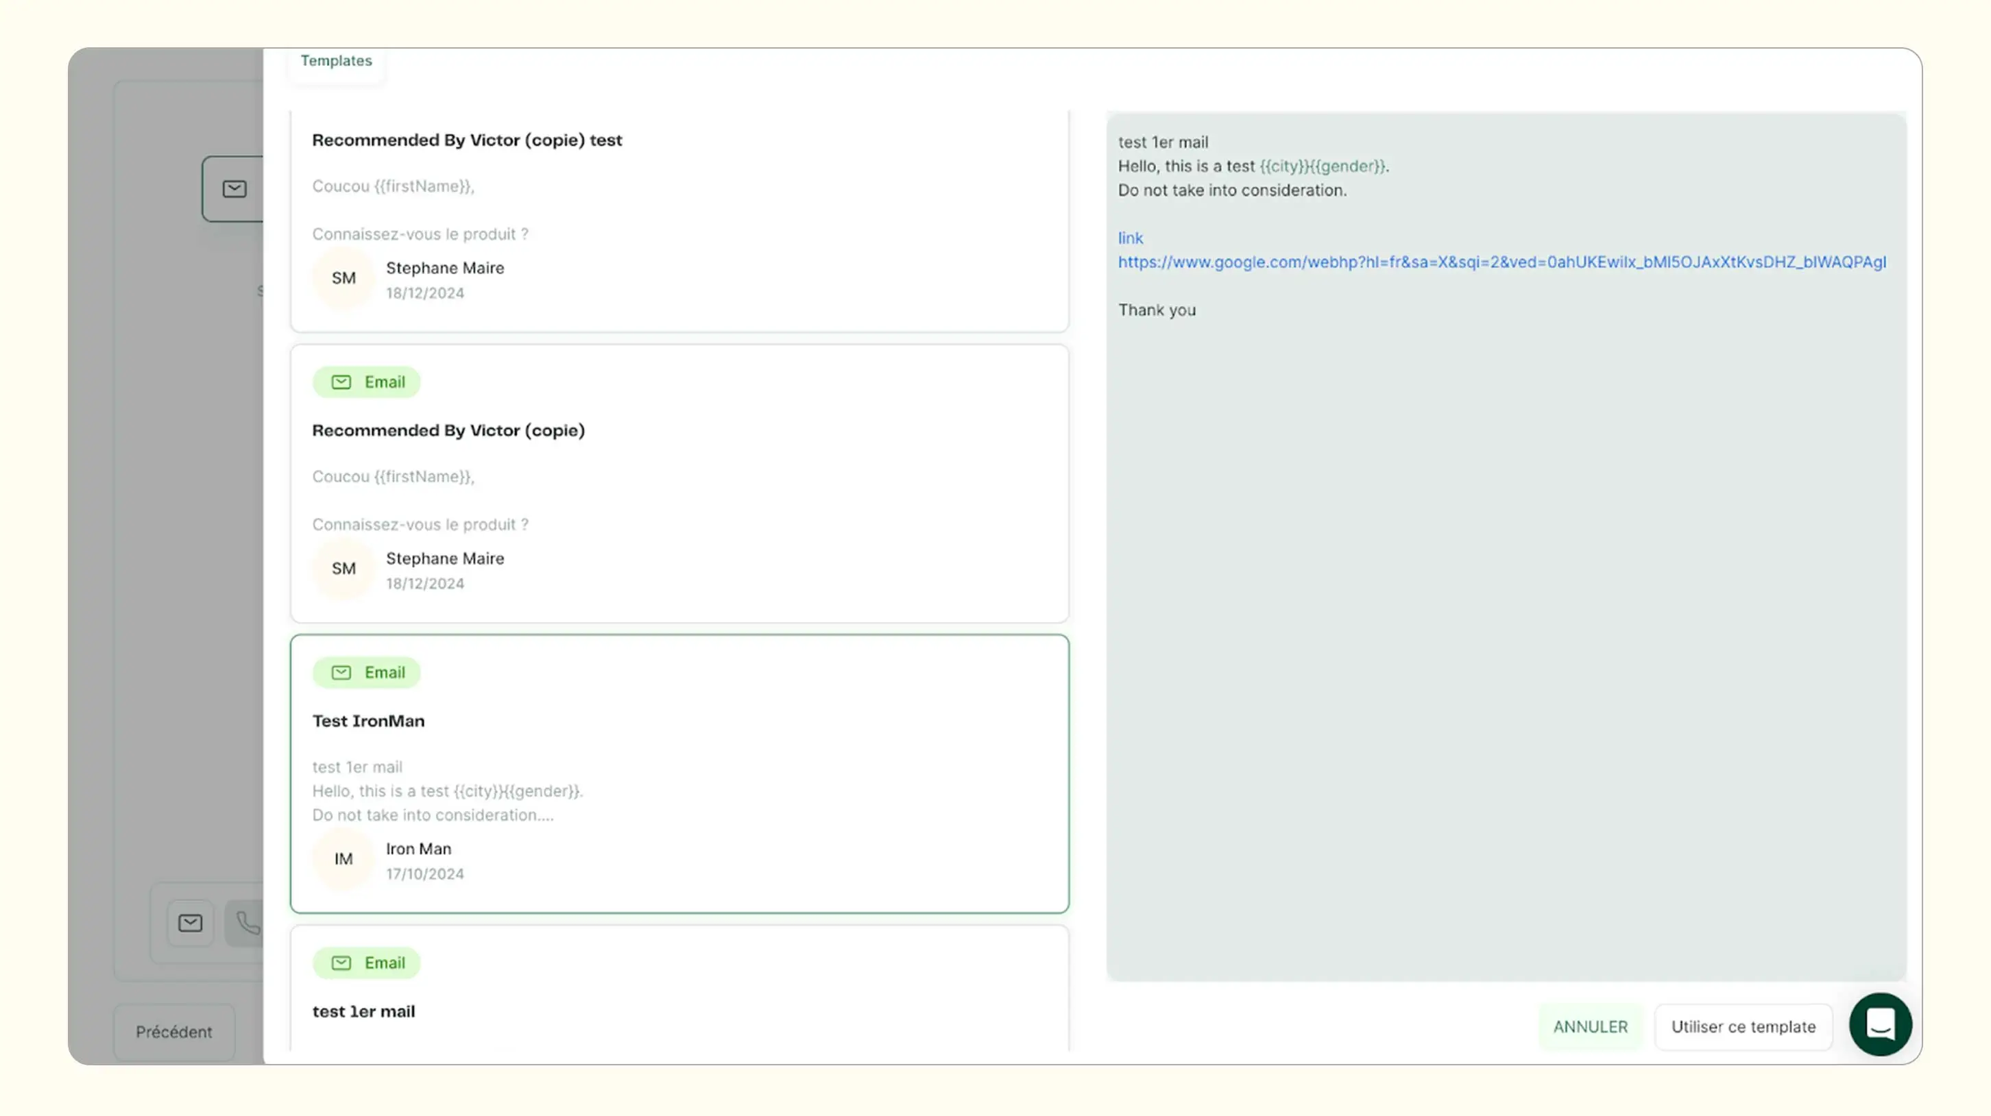Click the IM avatar for Iron Man
The image size is (1991, 1116).
pos(343,859)
